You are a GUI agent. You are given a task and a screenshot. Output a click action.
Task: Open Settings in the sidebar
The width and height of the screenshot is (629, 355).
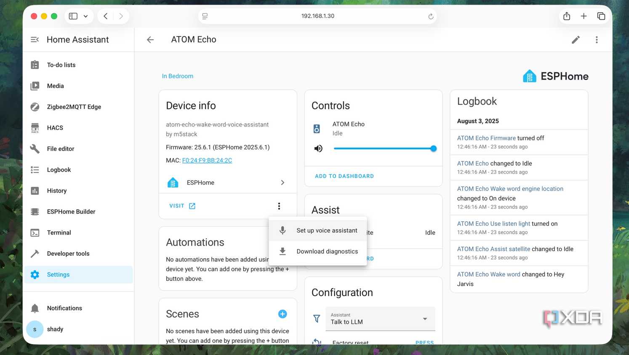(78, 275)
